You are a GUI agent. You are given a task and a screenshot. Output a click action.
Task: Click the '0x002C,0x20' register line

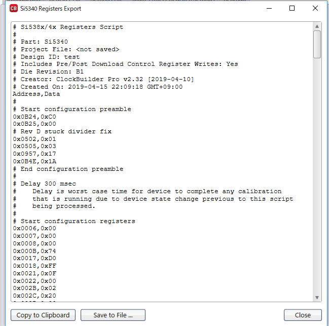pyautogui.click(x=34, y=296)
